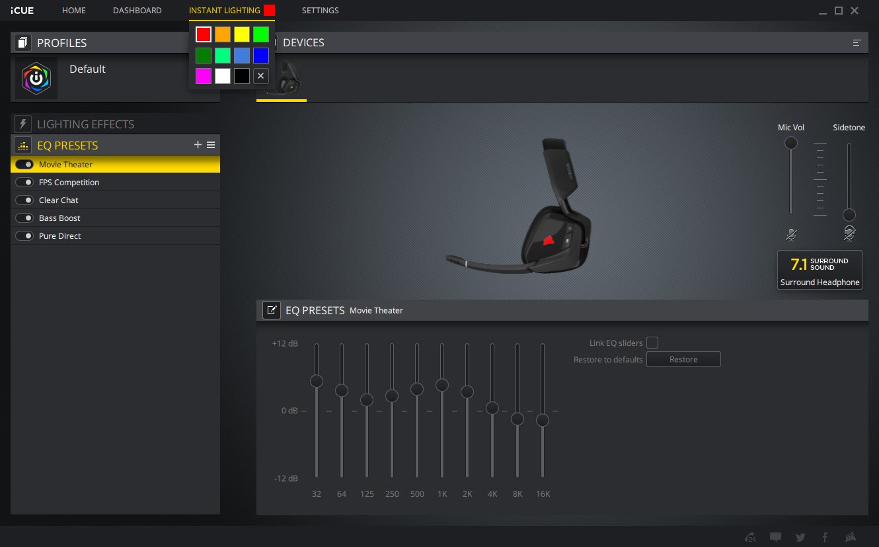
Task: Click the iCUE logo
Action: point(23,11)
